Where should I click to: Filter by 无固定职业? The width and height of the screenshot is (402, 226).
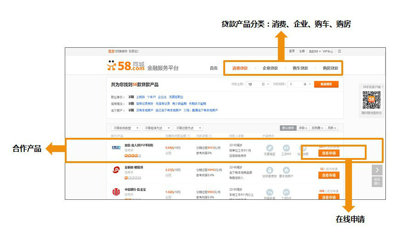click(176, 97)
